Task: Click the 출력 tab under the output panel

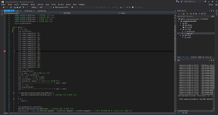Action: tap(179, 113)
